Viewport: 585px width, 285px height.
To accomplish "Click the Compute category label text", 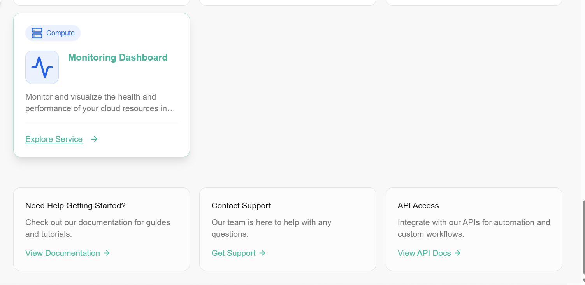I will coord(60,33).
